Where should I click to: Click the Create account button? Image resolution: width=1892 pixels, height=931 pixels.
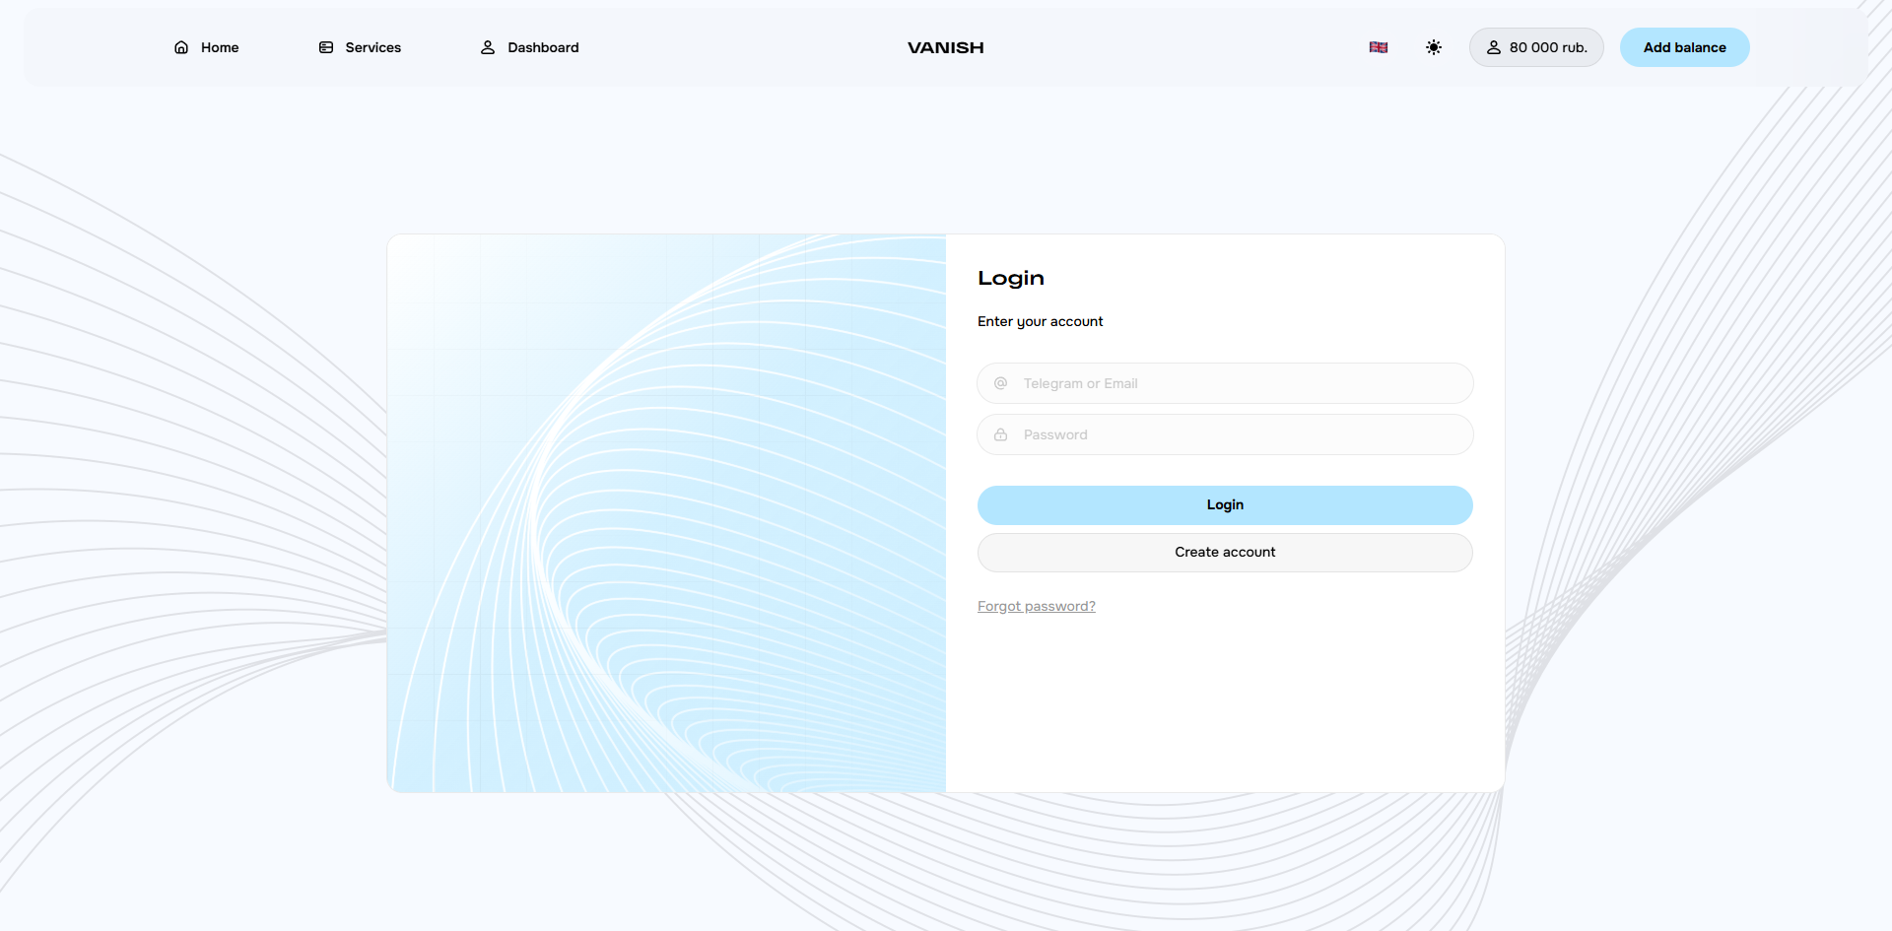[1225, 553]
